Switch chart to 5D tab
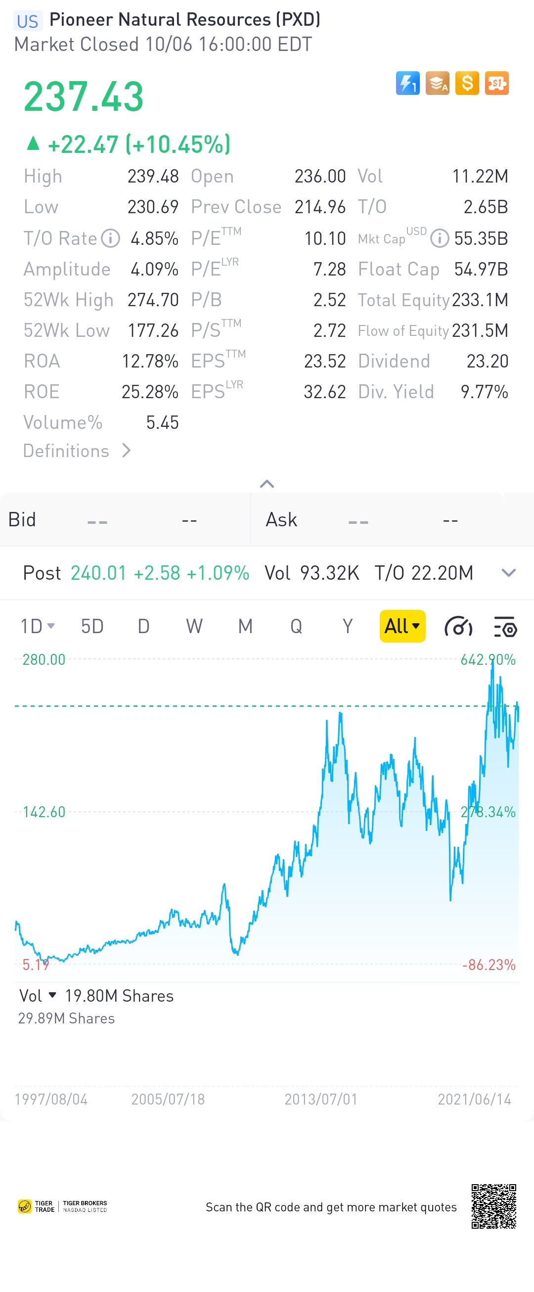This screenshot has height=1292, width=534. coord(92,626)
